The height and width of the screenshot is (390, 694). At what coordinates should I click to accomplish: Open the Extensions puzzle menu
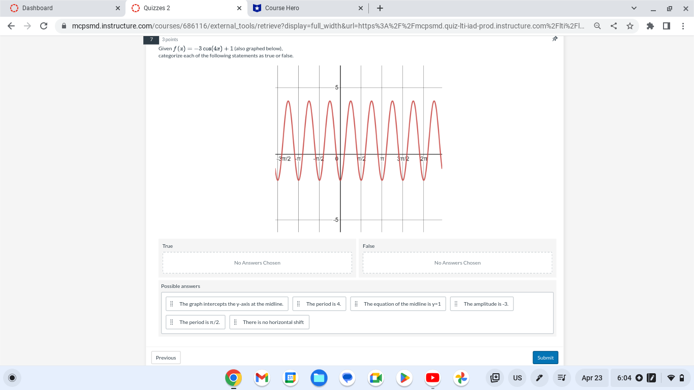point(650,26)
